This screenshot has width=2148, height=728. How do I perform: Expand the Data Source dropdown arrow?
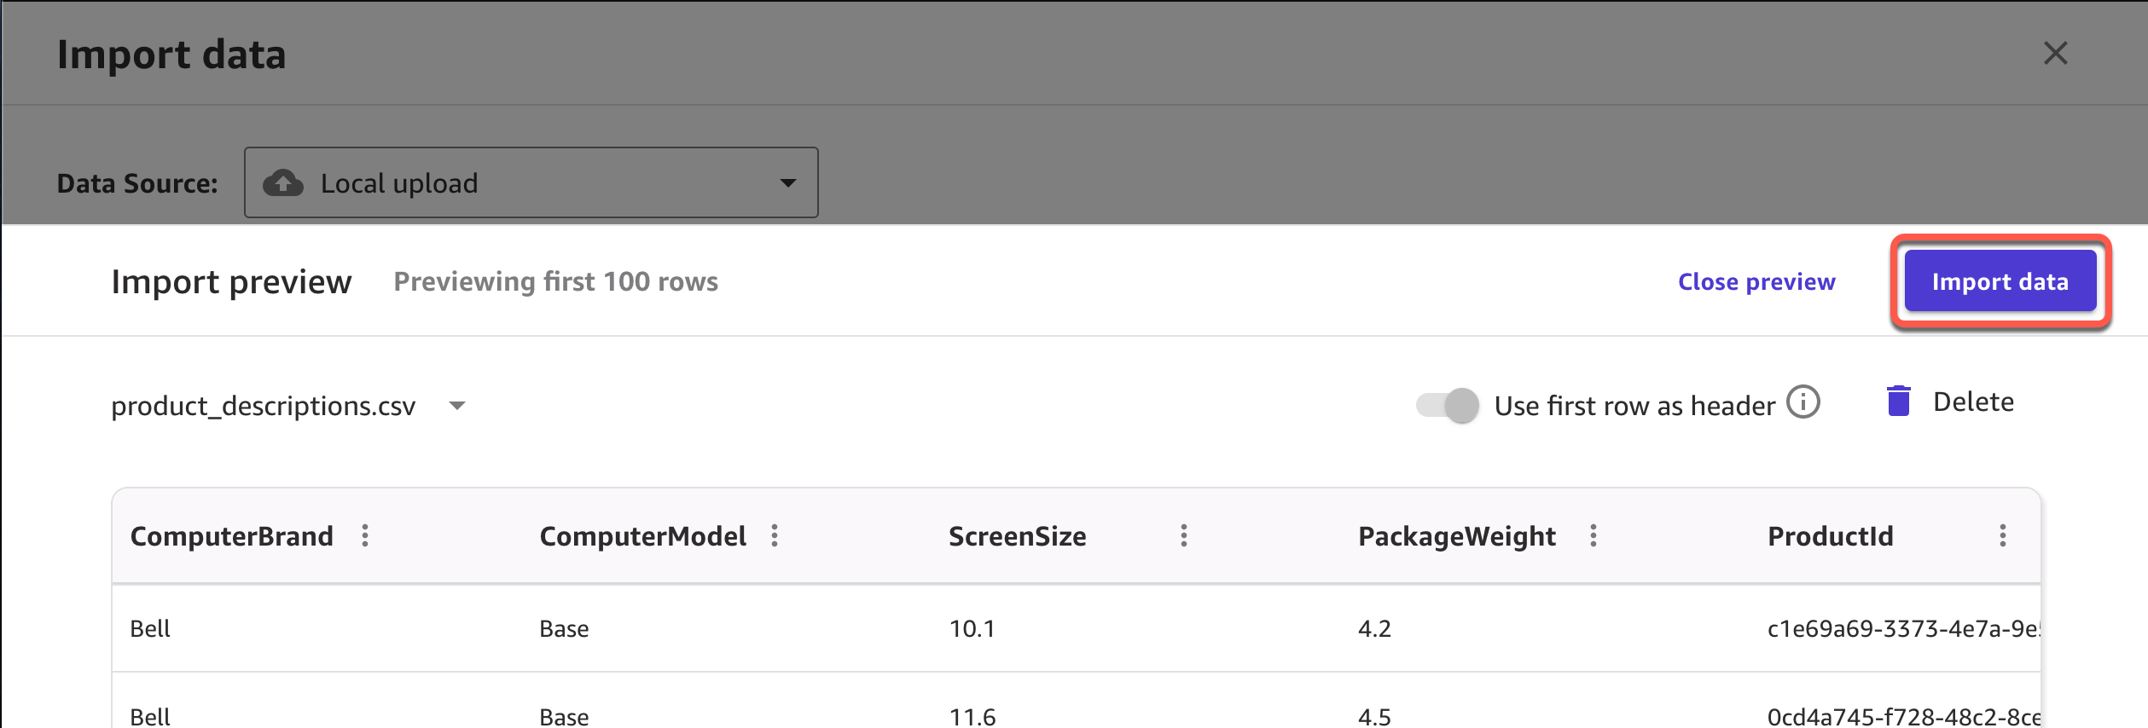coord(788,183)
